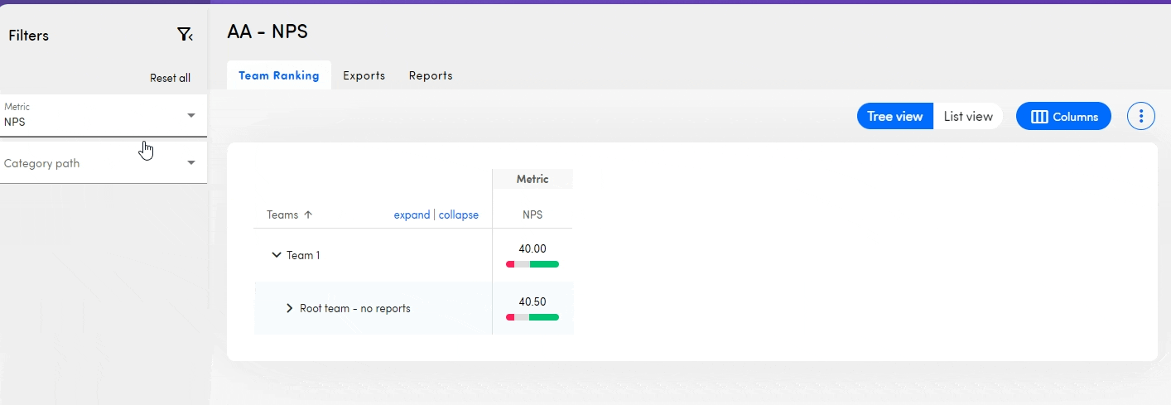Screen dimensions: 1171x405
Task: Collapse the Filters panel using funnel icon
Action: tap(185, 35)
